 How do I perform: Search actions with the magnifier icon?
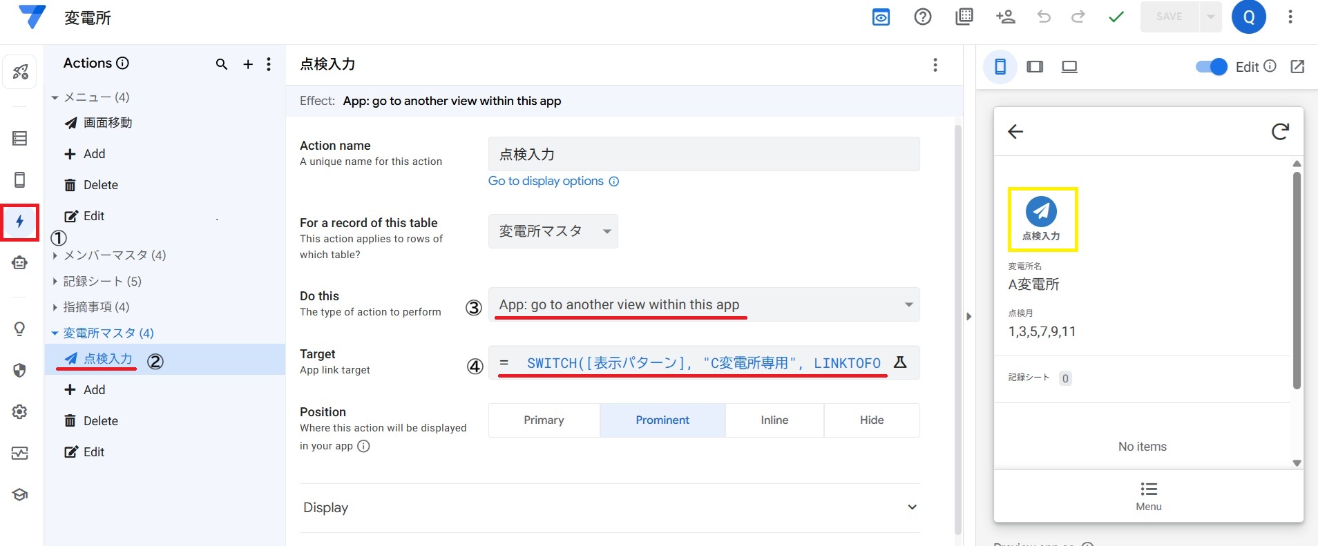click(221, 64)
